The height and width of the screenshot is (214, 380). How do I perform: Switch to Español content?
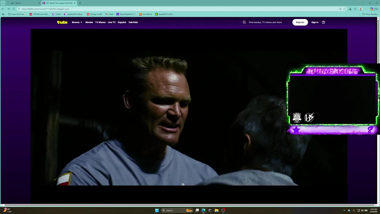click(122, 22)
